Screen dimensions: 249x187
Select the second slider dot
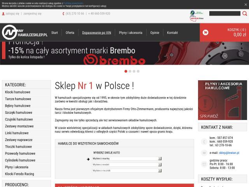pos(130,71)
